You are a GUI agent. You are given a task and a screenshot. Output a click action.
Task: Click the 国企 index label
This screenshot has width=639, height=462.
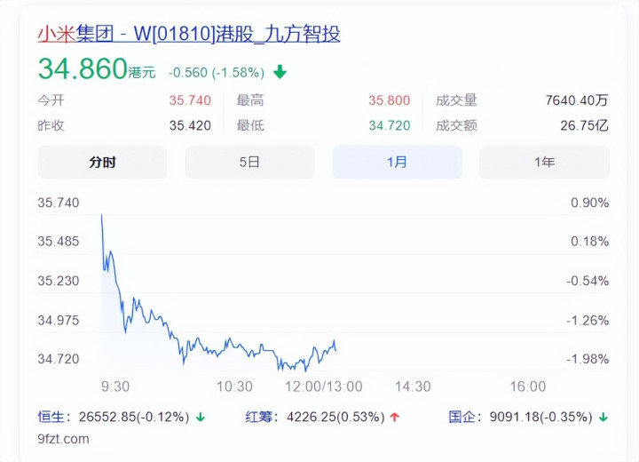pyautogui.click(x=462, y=417)
